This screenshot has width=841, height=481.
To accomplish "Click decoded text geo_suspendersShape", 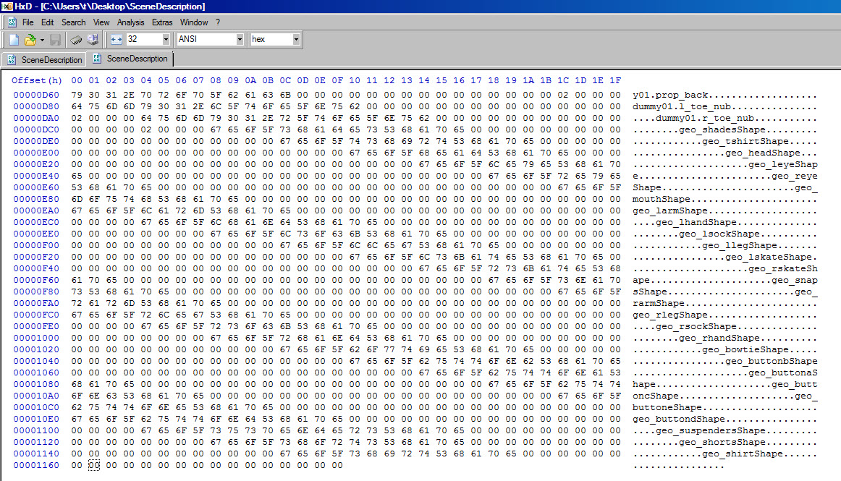I will tap(711, 430).
